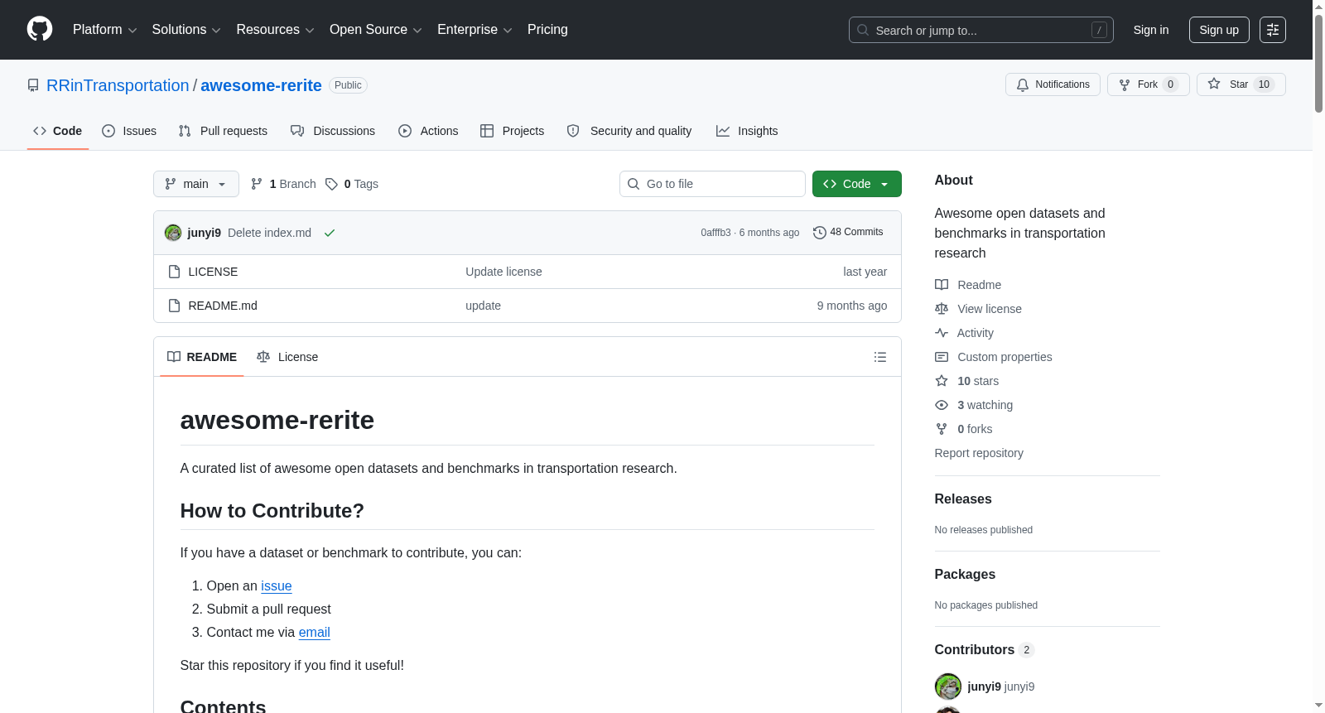View the 48 Commits history
Viewport: 1325px width, 713px height.
pos(848,233)
